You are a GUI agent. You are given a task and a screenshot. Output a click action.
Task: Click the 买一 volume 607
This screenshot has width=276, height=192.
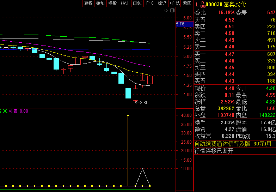271,54
